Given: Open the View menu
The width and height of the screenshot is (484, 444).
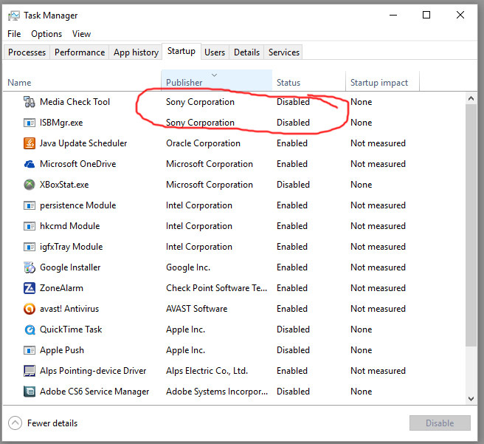Looking at the screenshot, I should tap(81, 34).
